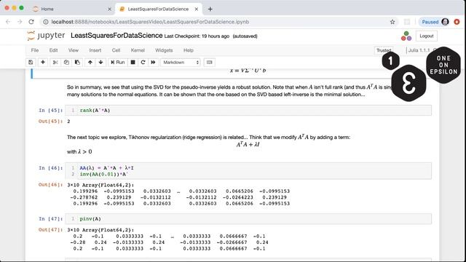
Task: Open the command palette keyboard icon
Action: (209, 63)
